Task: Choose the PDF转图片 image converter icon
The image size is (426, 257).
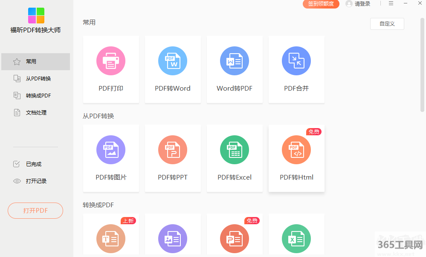Action: pos(111,150)
